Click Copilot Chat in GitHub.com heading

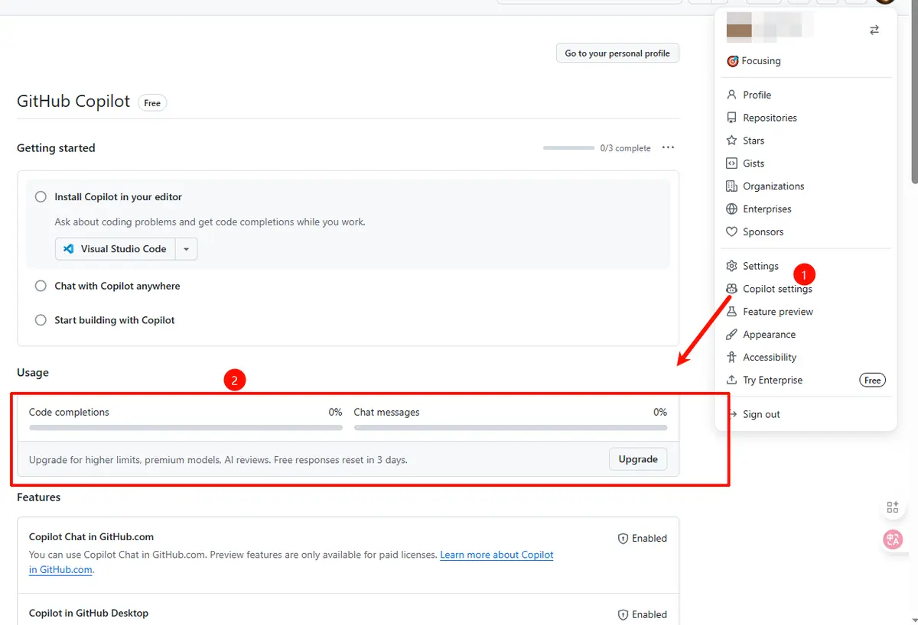click(x=91, y=537)
